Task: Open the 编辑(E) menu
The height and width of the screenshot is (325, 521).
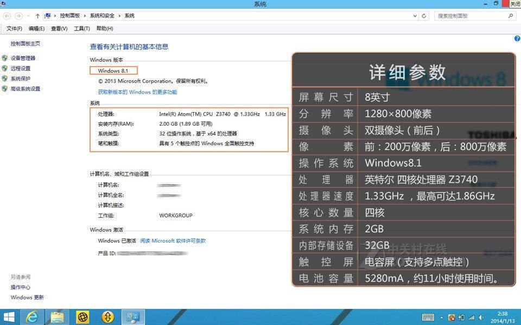Action: pyautogui.click(x=36, y=29)
